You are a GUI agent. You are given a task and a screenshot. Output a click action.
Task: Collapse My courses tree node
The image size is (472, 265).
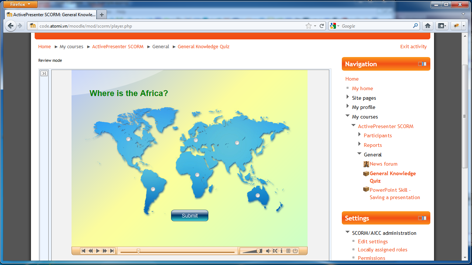[x=348, y=116]
